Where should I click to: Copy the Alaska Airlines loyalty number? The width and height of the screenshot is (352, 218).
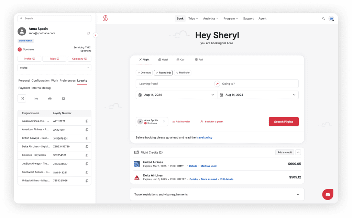pos(87,121)
